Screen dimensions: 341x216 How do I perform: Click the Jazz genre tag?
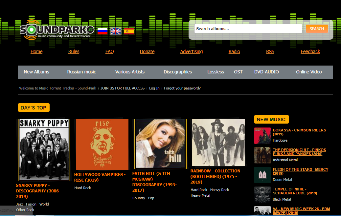pyautogui.click(x=19, y=204)
